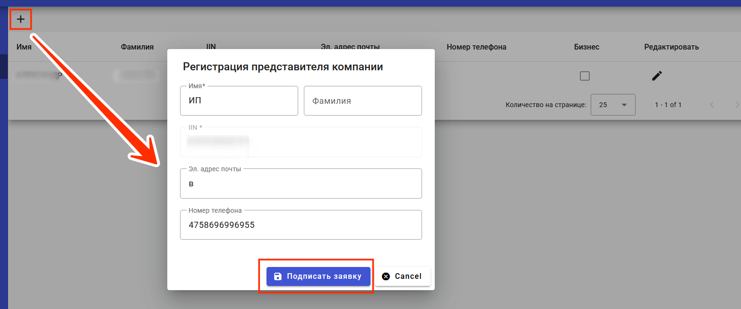Toggle the Бизнес checkbox in the row
Image resolution: width=741 pixels, height=309 pixels.
585,76
